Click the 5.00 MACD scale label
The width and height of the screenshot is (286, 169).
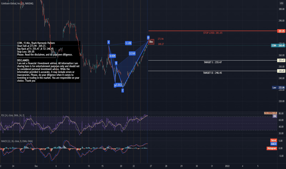tap(280, 141)
